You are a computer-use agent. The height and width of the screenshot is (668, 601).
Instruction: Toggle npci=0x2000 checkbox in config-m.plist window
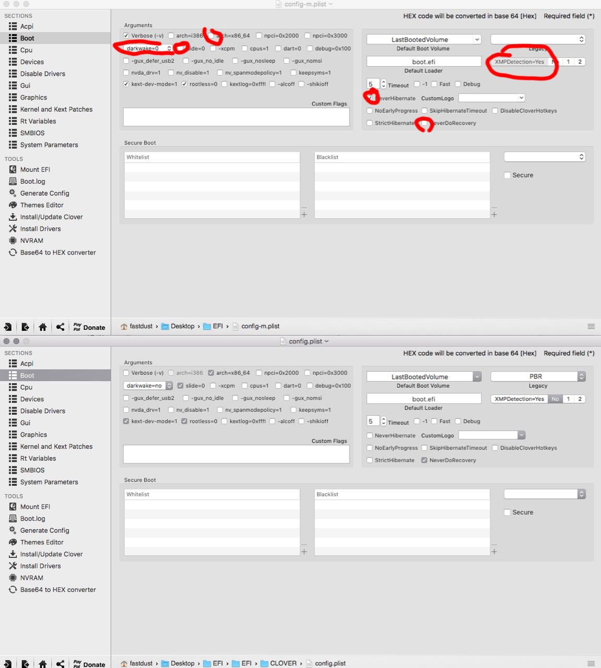(x=258, y=35)
